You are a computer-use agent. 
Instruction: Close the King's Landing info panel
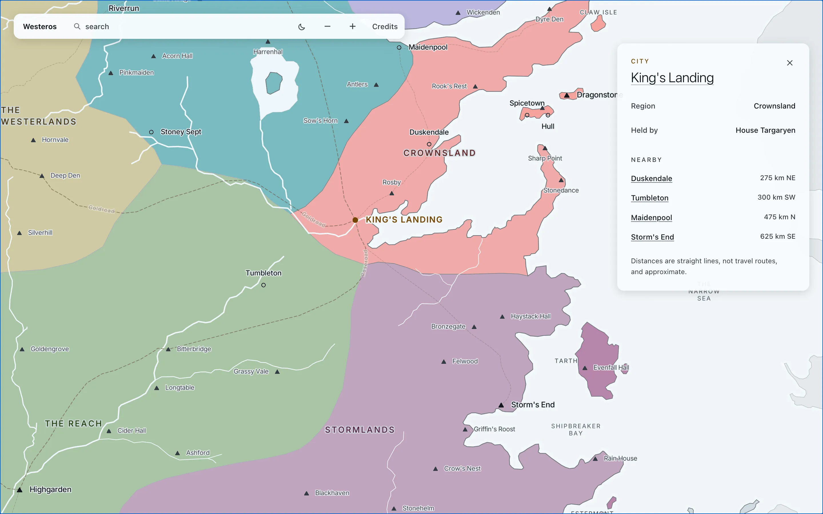(790, 63)
